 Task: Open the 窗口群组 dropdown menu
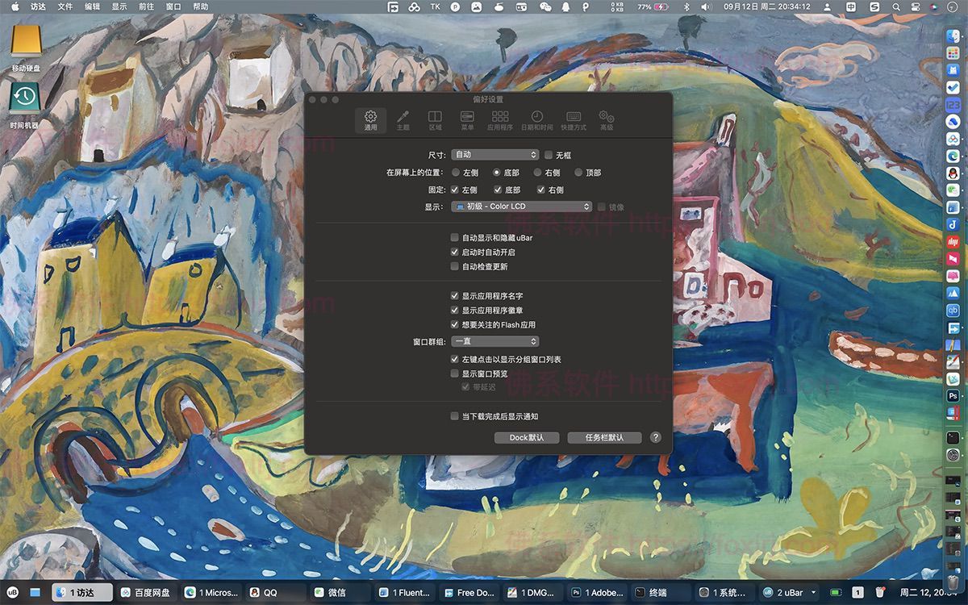coord(494,342)
